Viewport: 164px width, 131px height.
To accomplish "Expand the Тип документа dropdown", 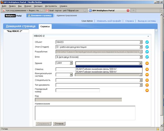I will pos(99,85).
